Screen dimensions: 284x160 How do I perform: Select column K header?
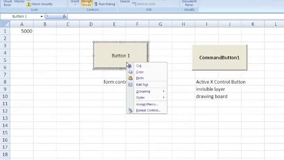[x=253, y=24]
